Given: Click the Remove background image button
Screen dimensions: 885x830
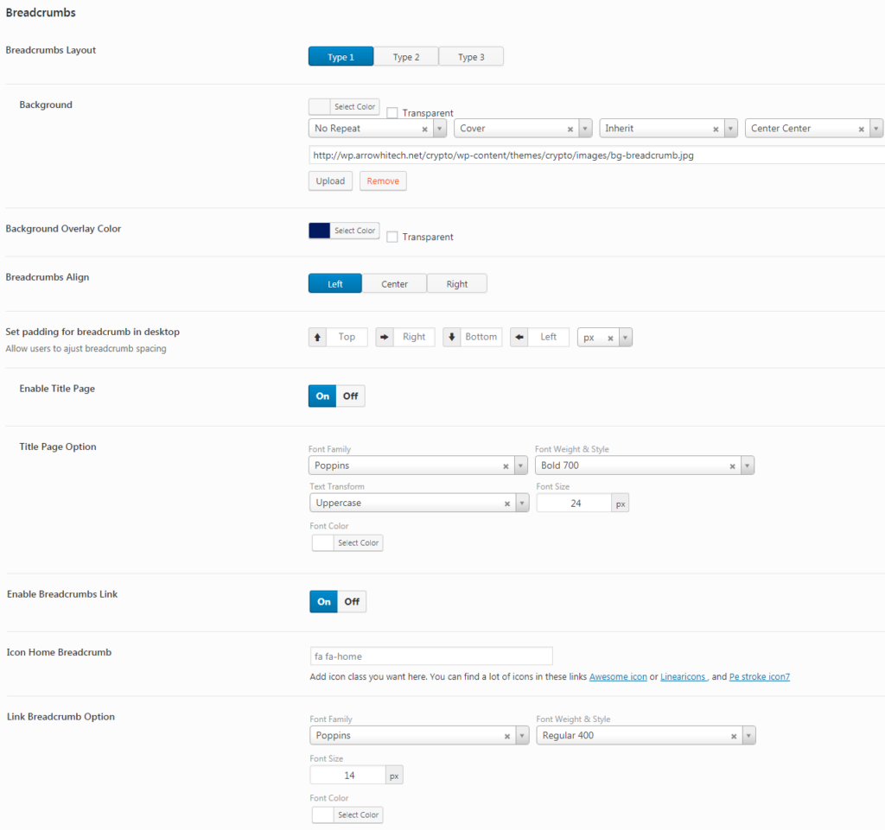Looking at the screenshot, I should pos(383,181).
